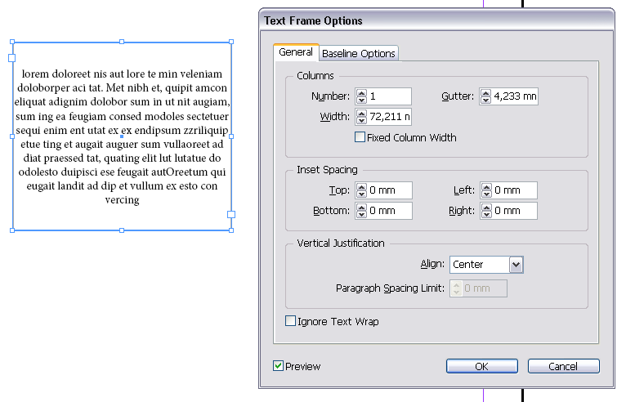Decrease the Top inset stepper
The image size is (626, 402).
coord(362,194)
